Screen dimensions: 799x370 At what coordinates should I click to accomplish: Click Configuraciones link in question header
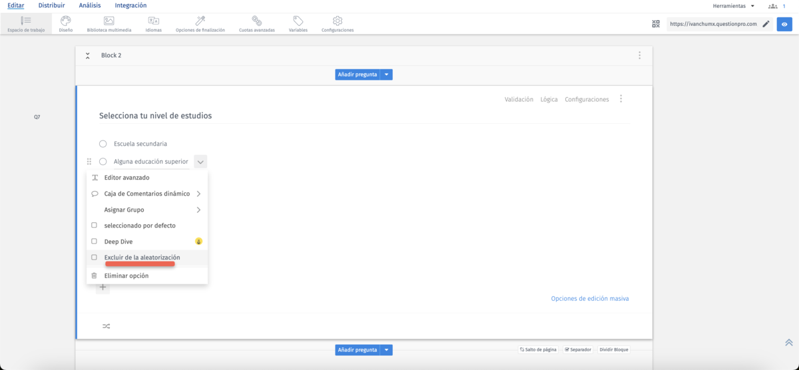(x=587, y=99)
